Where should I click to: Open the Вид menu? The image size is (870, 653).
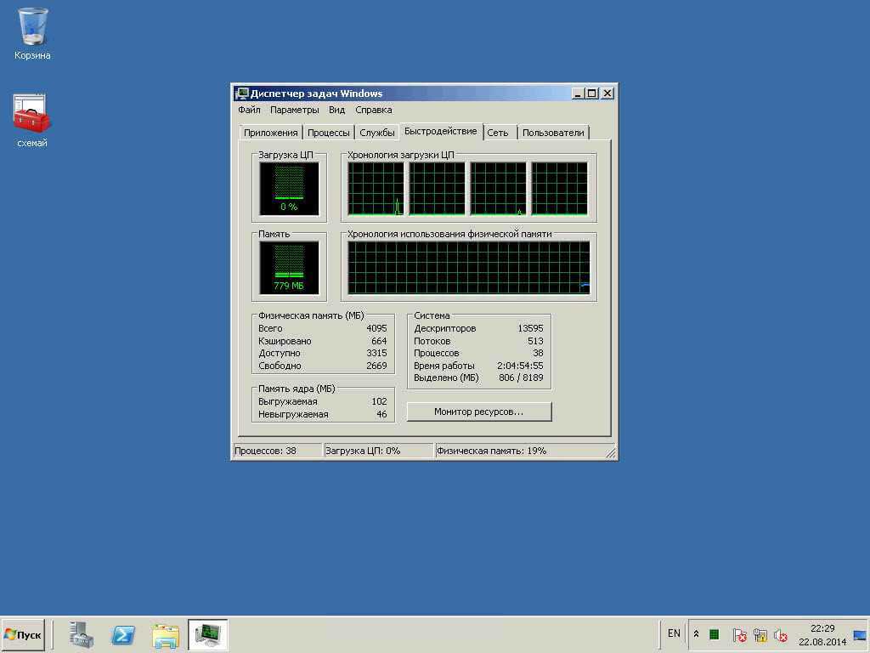336,110
